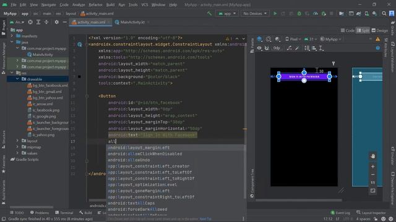Click the user account avatar icon
The height and width of the screenshot is (222, 396).
click(392, 14)
